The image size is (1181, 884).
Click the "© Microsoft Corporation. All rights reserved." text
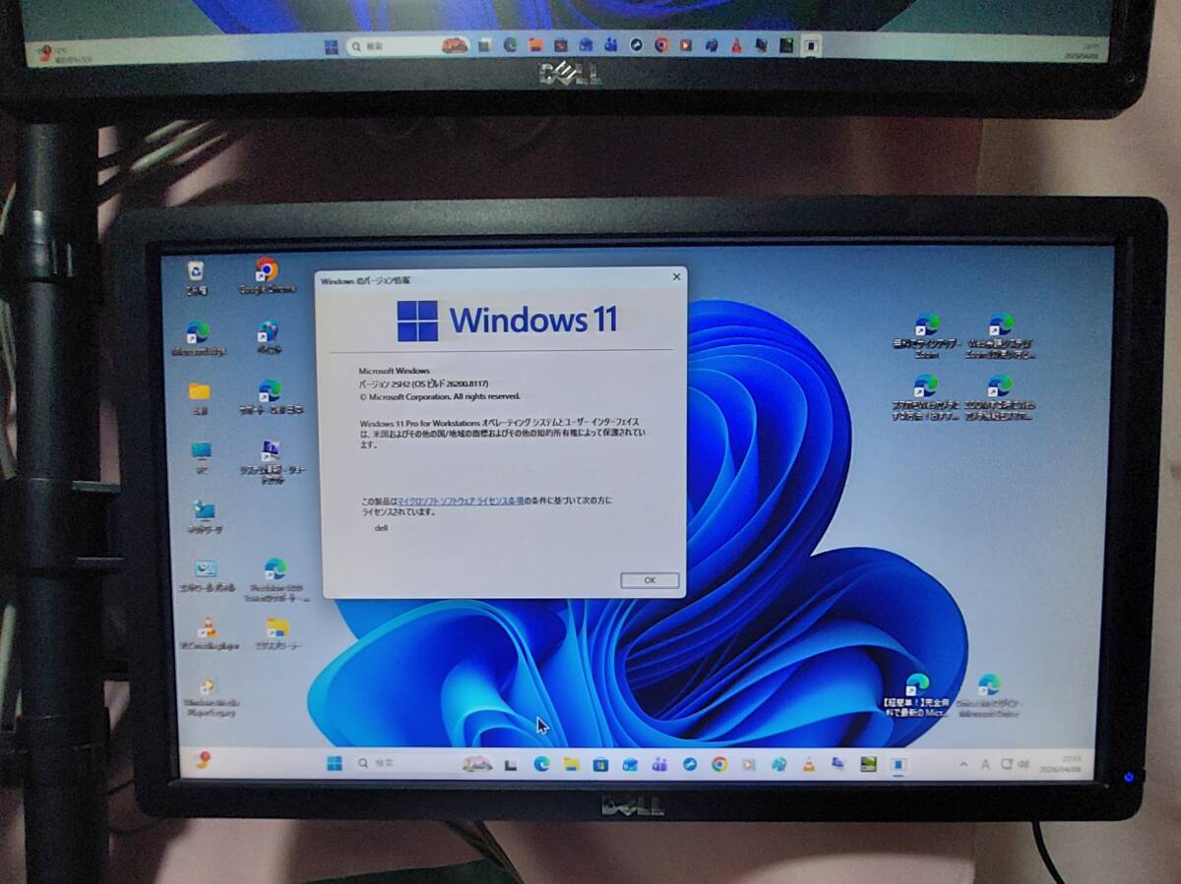[439, 396]
